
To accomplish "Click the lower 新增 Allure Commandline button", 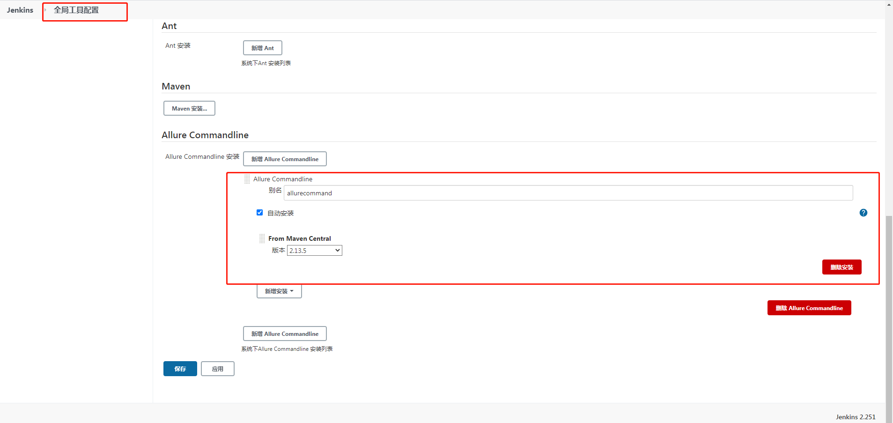I will [x=285, y=334].
